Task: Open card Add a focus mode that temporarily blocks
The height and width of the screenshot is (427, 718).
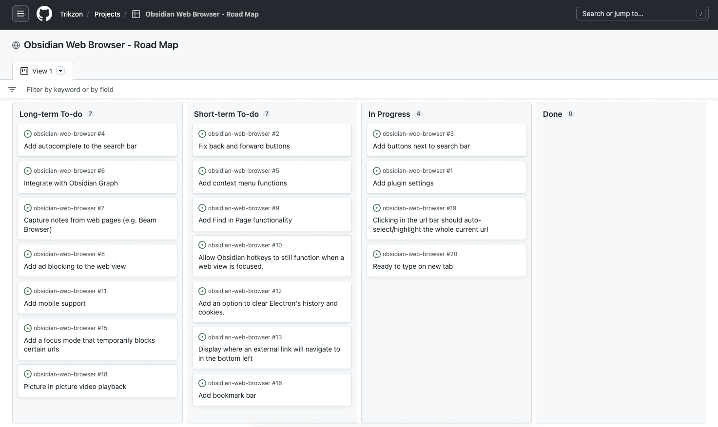Action: (x=89, y=345)
